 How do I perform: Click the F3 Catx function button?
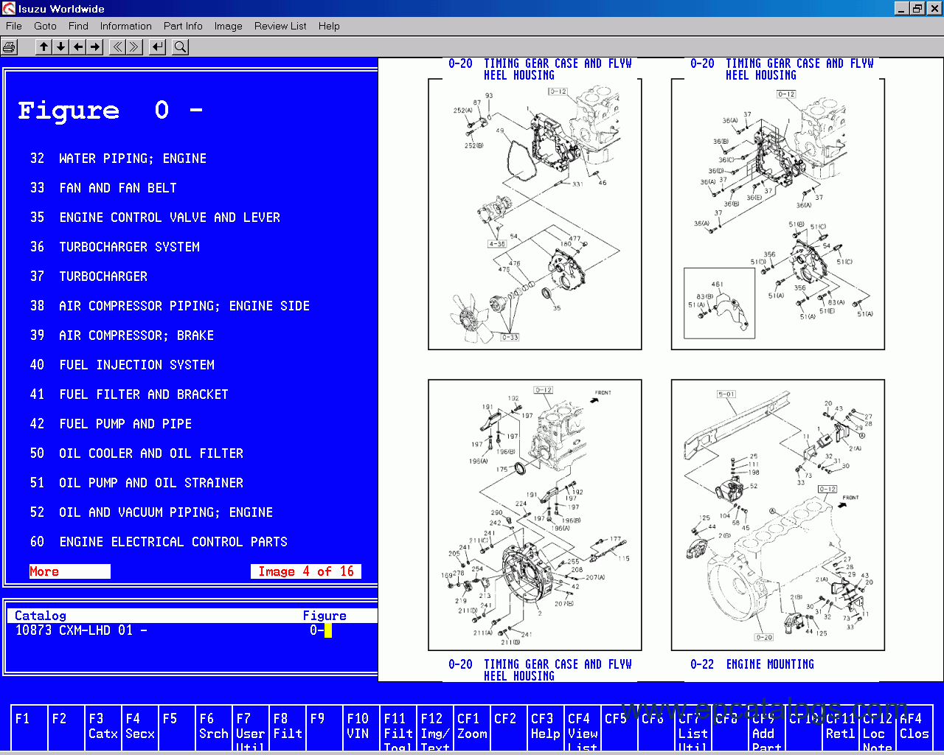click(103, 726)
